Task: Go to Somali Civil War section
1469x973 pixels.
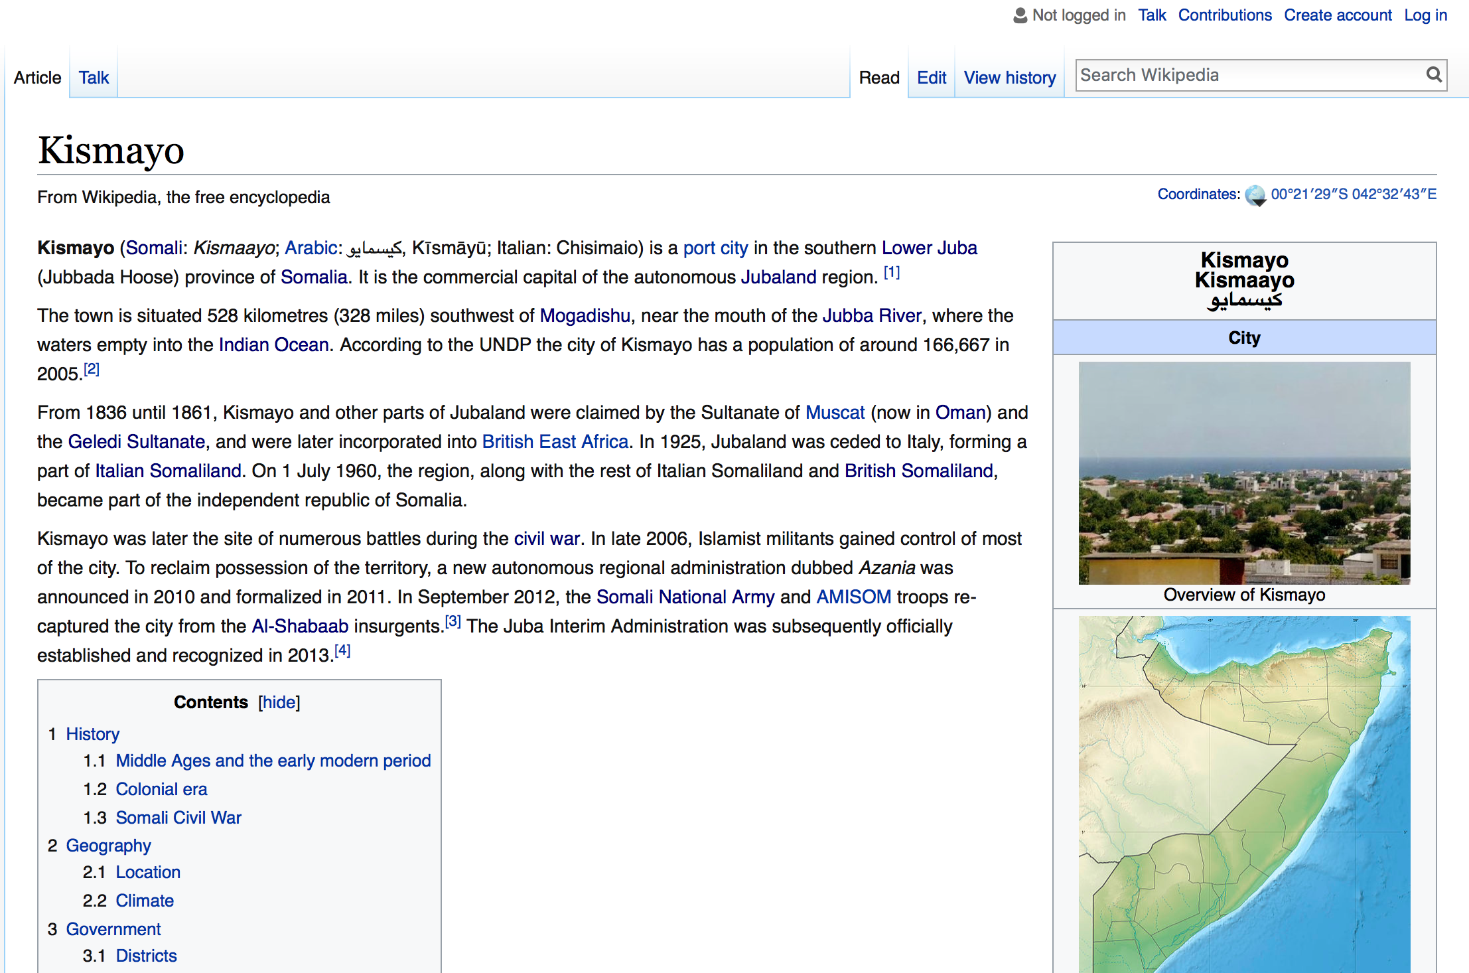Action: (x=178, y=818)
